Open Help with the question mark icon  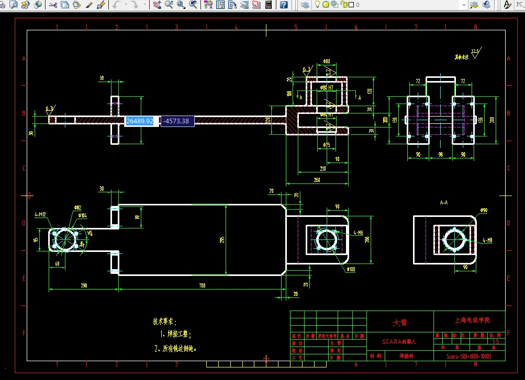click(x=284, y=5)
